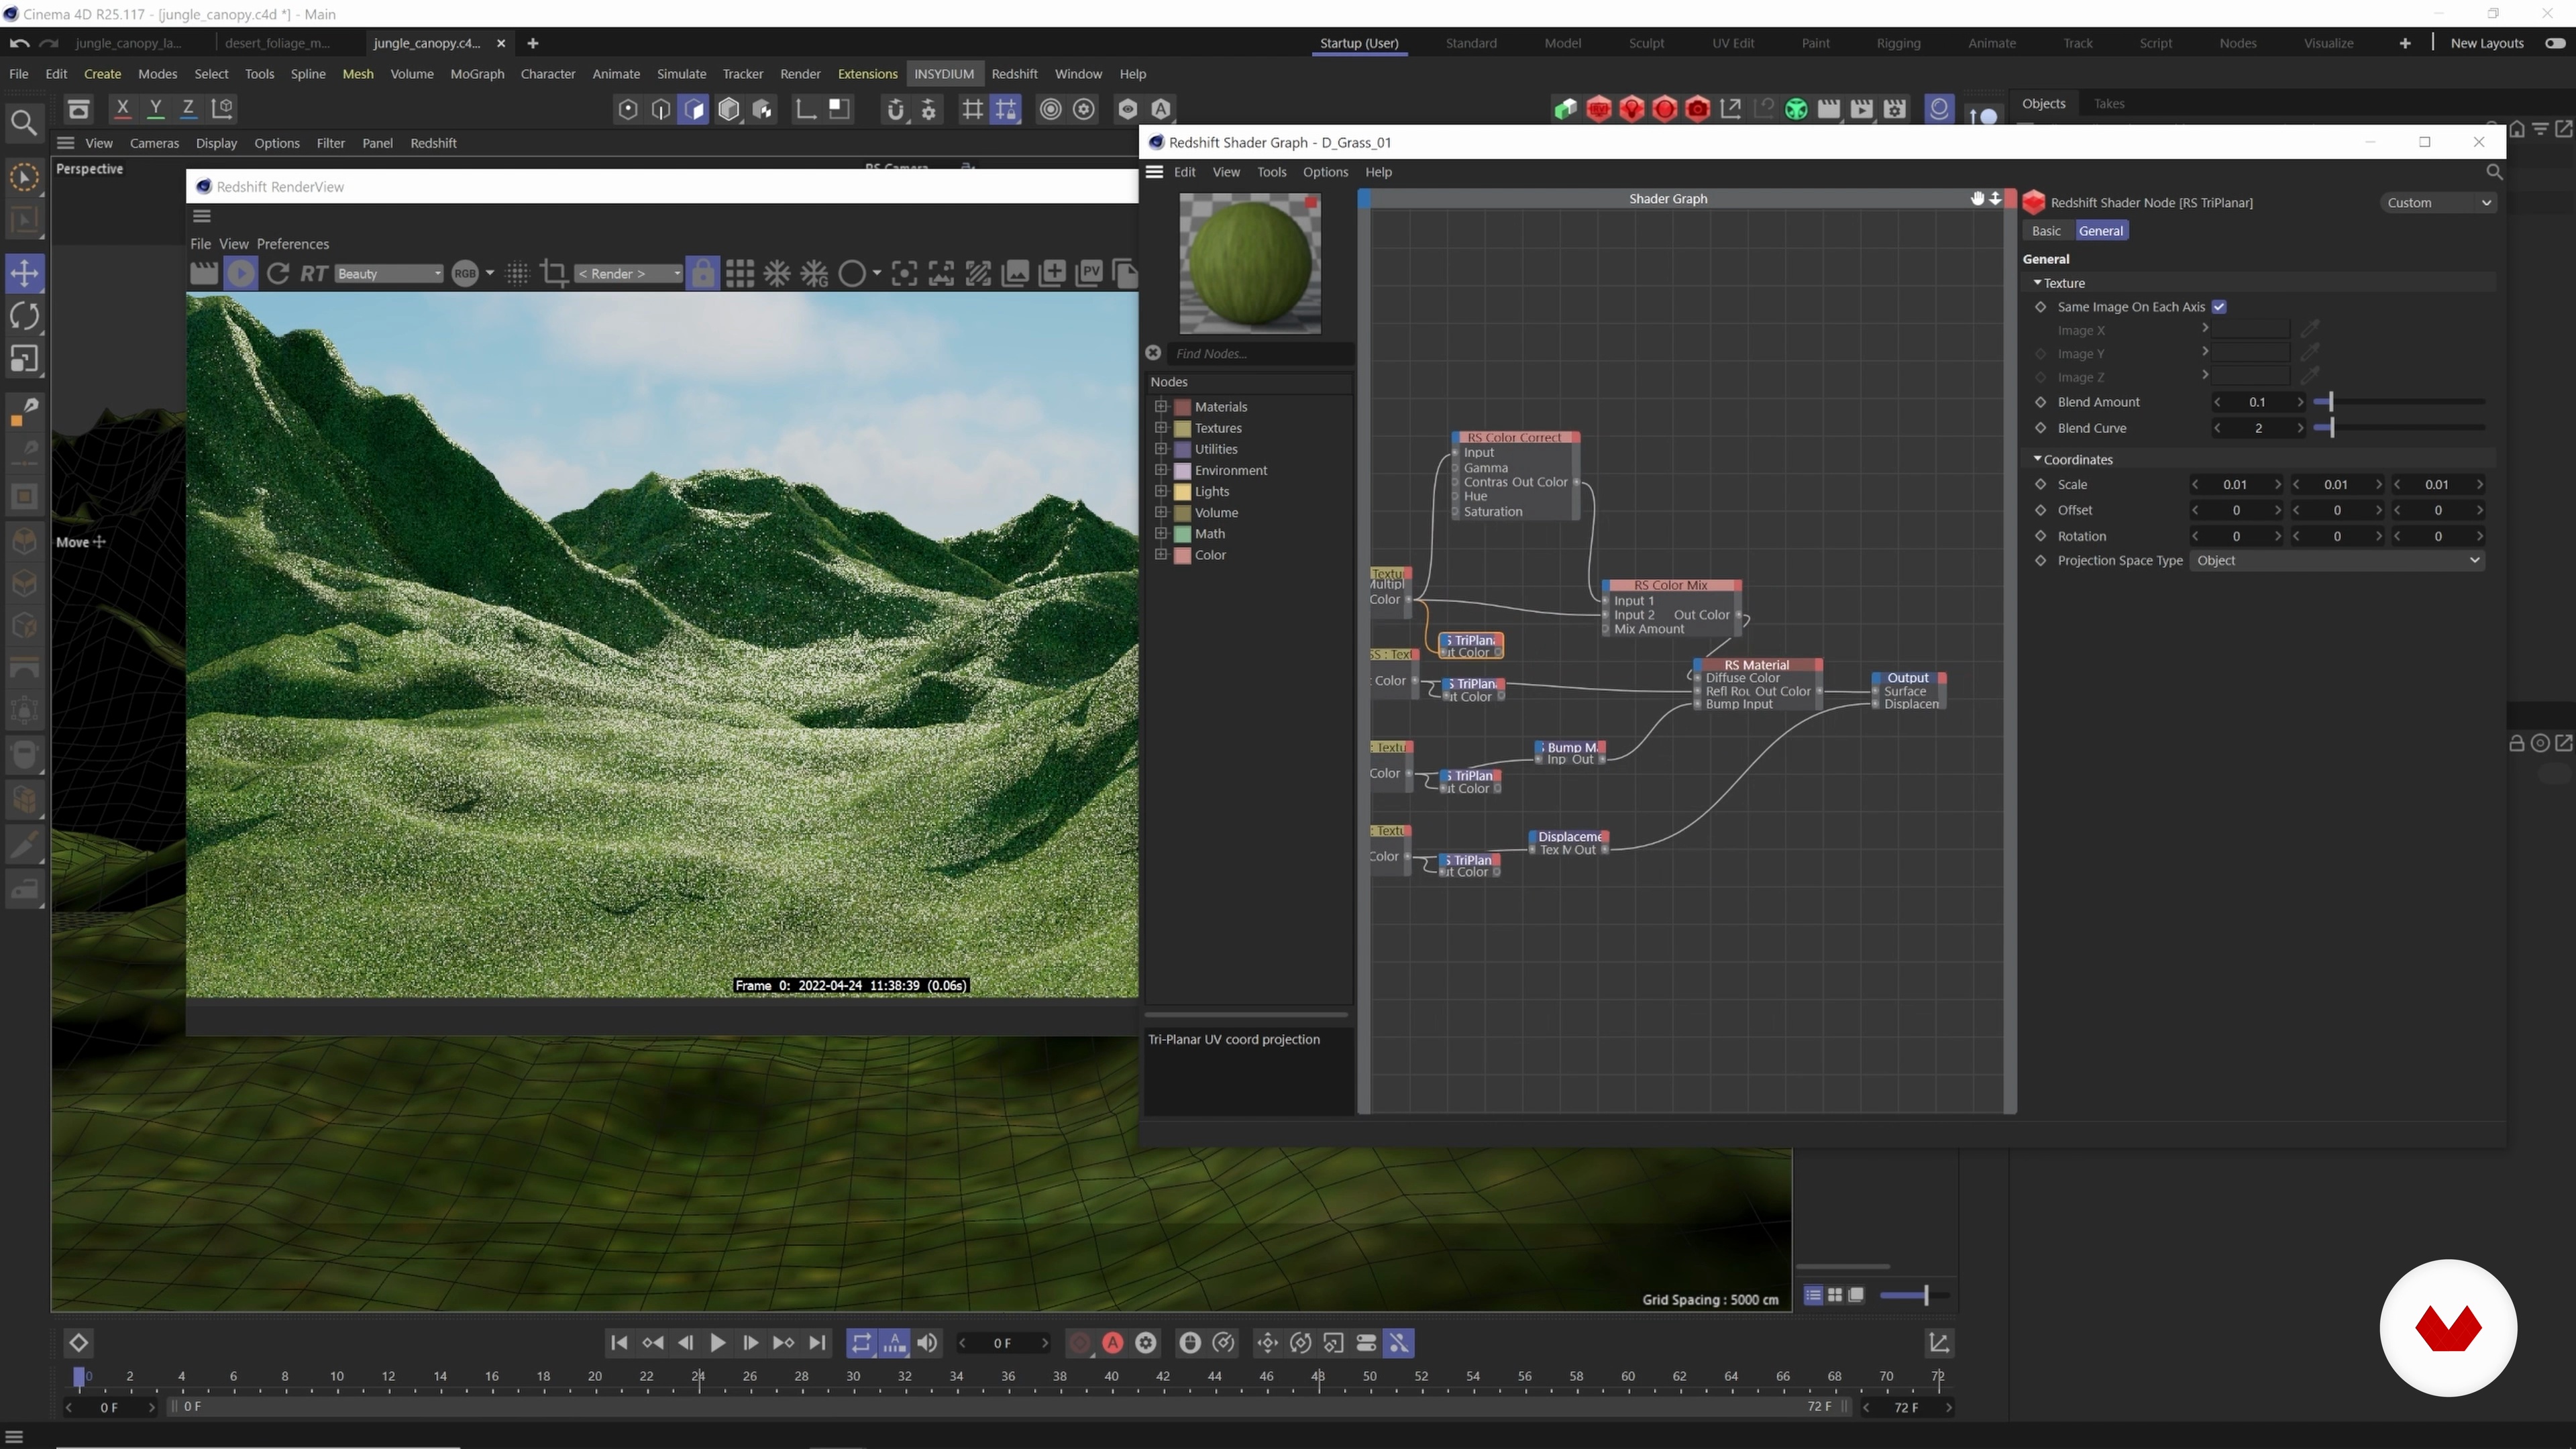Toggle loop playback button
Viewport: 2576px width, 1449px height.
coord(860,1343)
